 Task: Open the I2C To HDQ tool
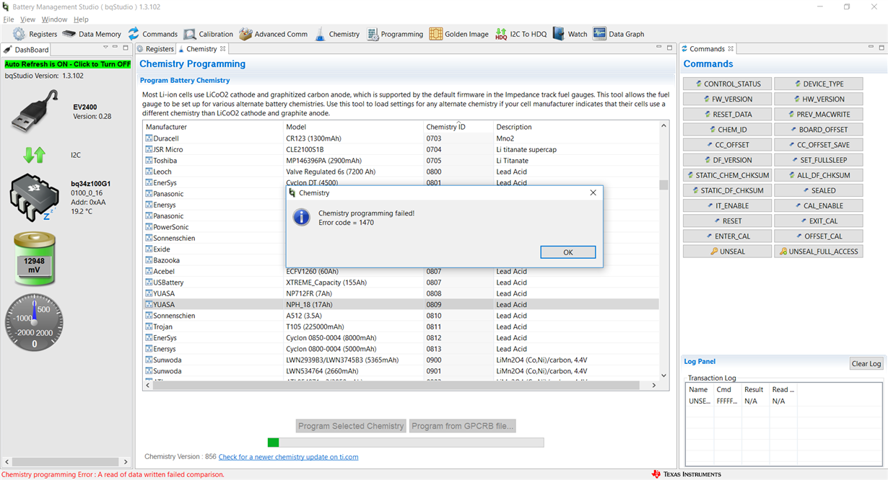(x=521, y=34)
